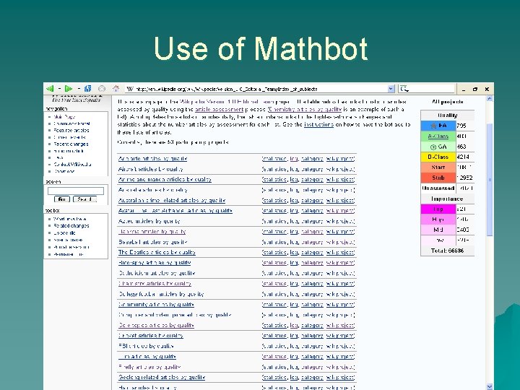Image resolution: width=520 pixels, height=390 pixels.
Task: Open the Forward history dropdown arrow
Action: pos(79,89)
